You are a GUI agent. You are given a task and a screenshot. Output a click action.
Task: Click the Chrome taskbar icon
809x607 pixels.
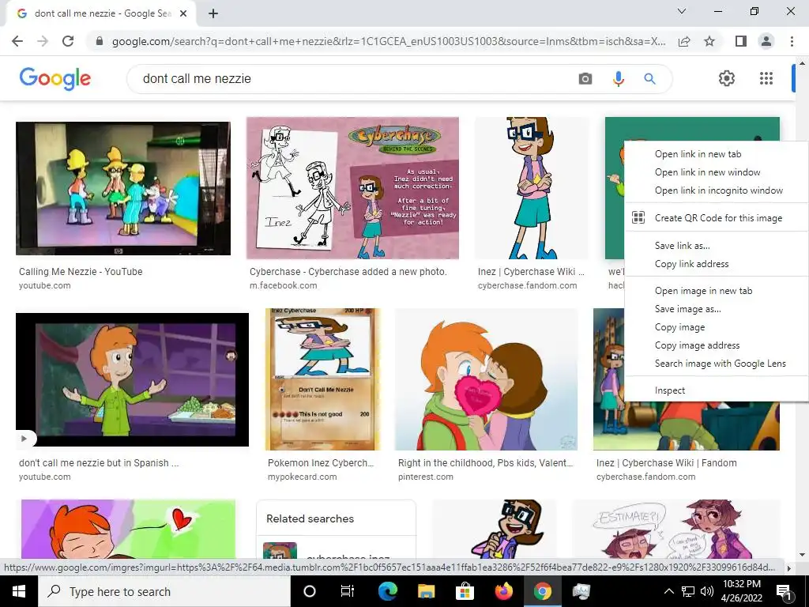(x=542, y=591)
